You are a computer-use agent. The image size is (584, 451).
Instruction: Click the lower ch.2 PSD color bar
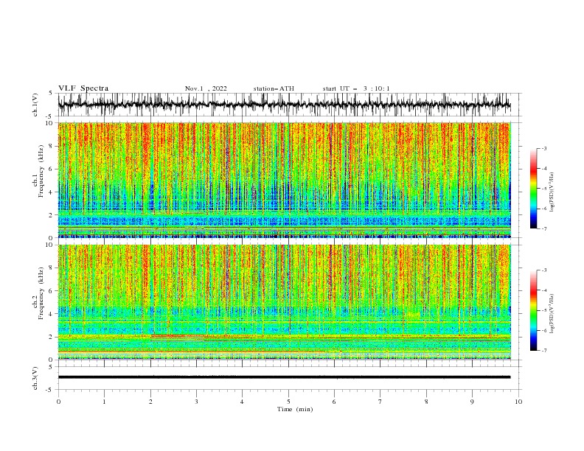click(x=533, y=310)
